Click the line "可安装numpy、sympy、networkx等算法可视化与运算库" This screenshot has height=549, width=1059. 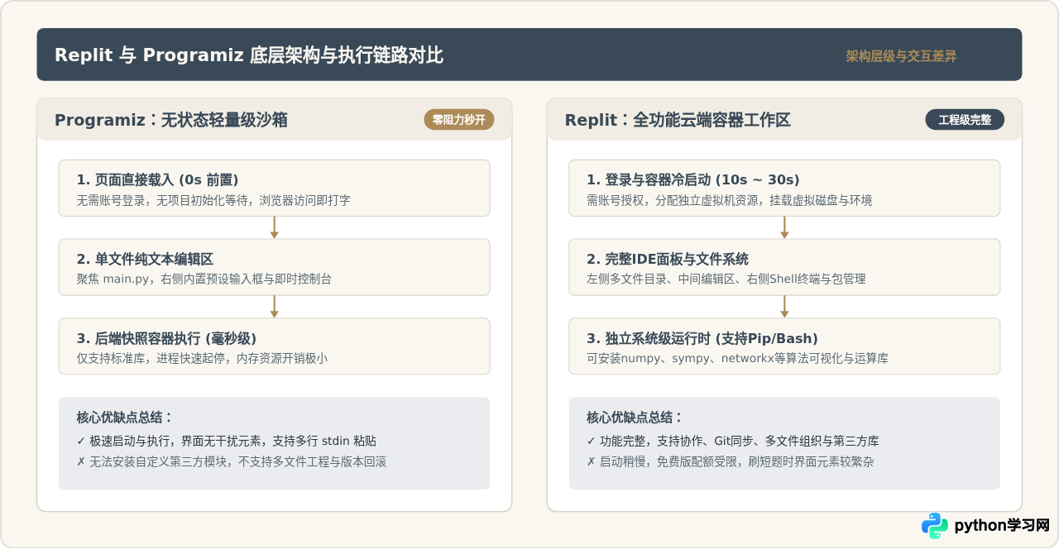pos(738,359)
